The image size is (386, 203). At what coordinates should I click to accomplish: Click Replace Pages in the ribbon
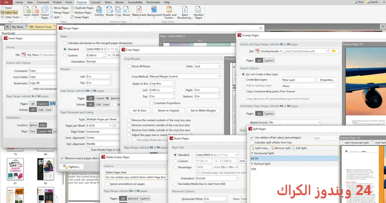pyautogui.click(x=81, y=12)
